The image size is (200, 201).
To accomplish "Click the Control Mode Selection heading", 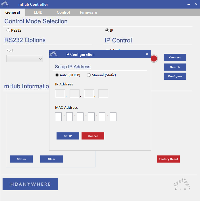I will click(x=36, y=21).
